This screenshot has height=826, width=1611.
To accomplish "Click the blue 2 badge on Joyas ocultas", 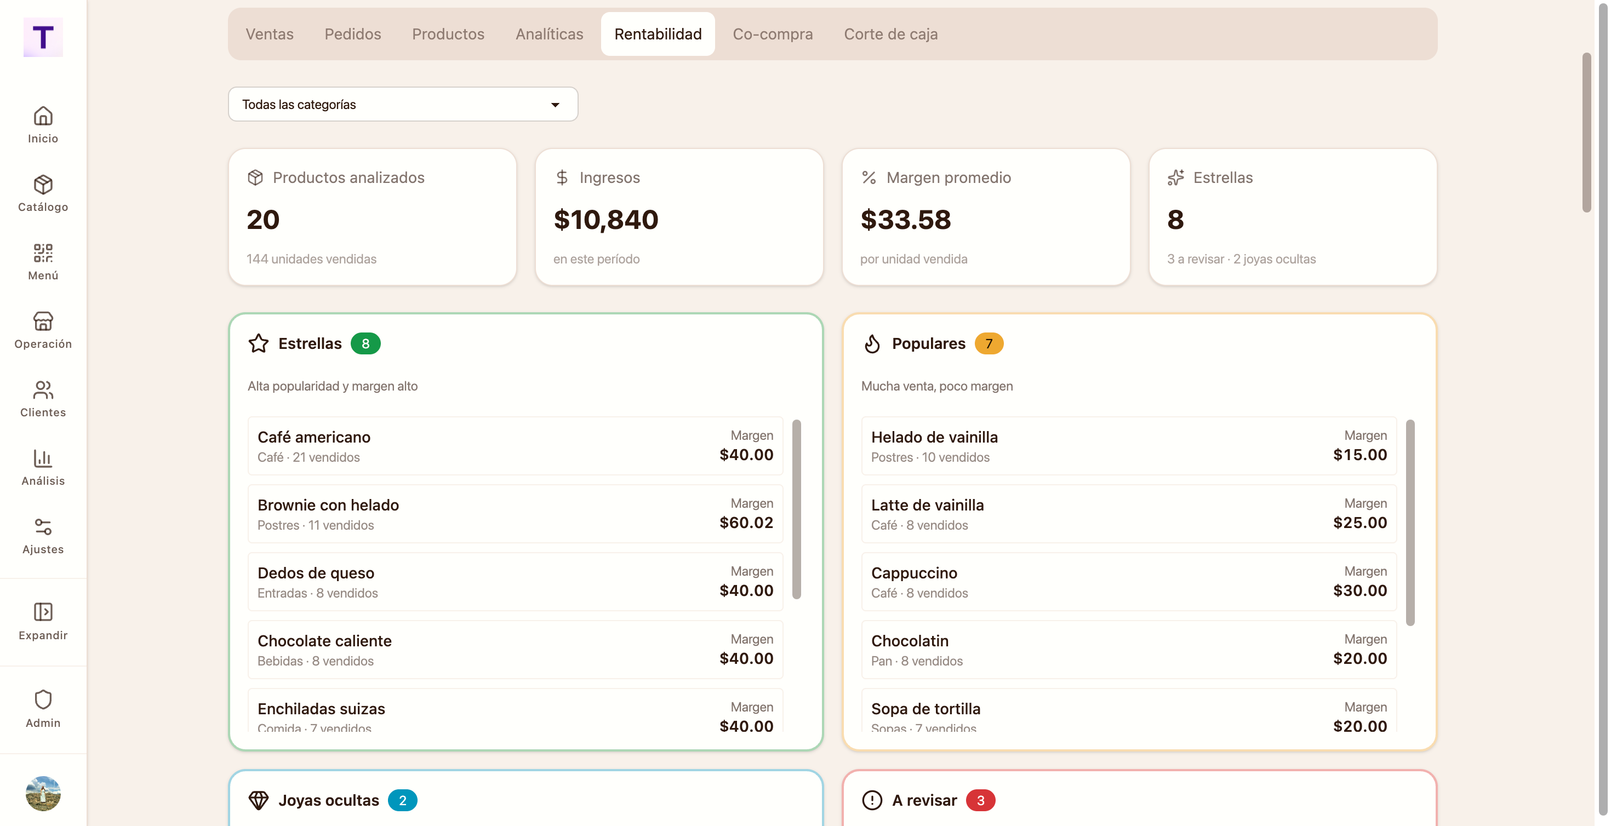I will tap(402, 800).
